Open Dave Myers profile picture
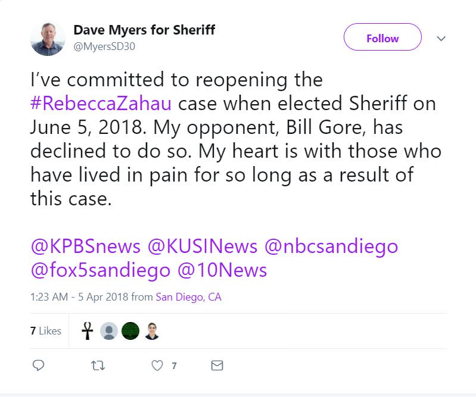476x397 pixels. (x=48, y=39)
